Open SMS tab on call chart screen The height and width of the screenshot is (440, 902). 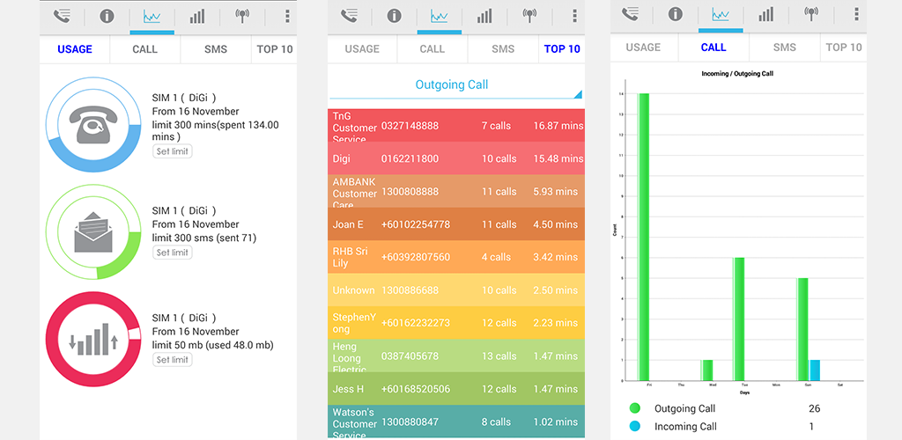(785, 48)
